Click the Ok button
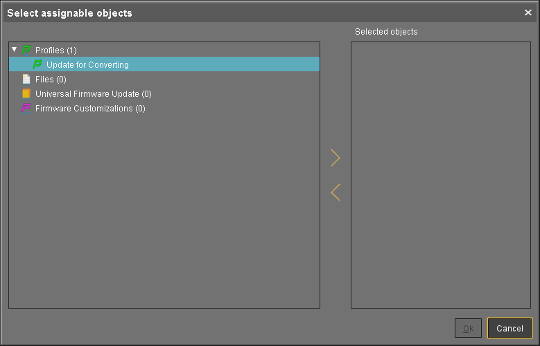Image resolution: width=540 pixels, height=346 pixels. pos(468,328)
